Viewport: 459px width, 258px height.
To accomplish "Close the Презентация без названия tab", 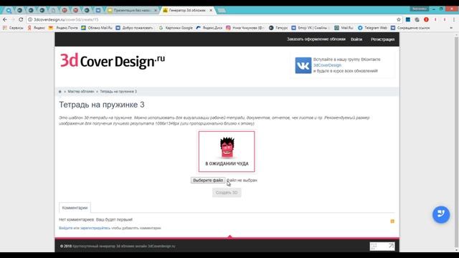I will tap(156, 10).
